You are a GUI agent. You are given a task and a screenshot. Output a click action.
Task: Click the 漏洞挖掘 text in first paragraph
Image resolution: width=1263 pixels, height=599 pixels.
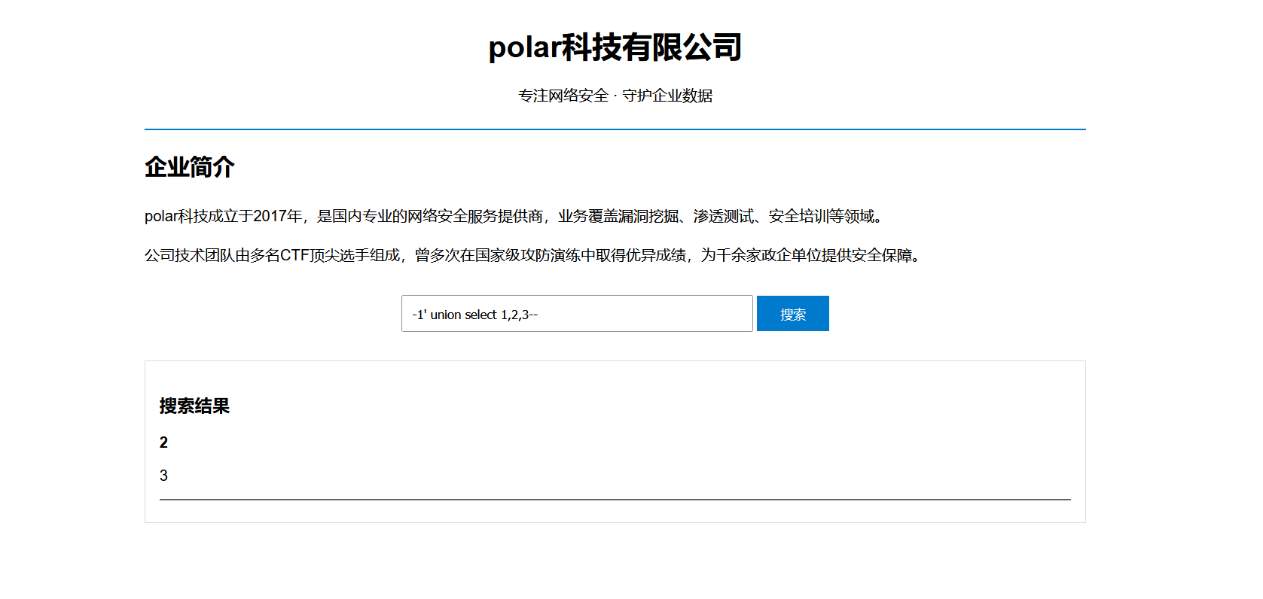point(648,217)
